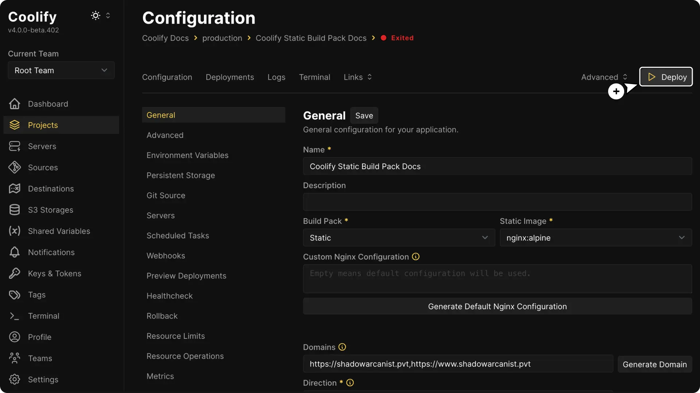Image resolution: width=700 pixels, height=393 pixels.
Task: Click the S3 Storages database icon
Action: click(x=14, y=210)
